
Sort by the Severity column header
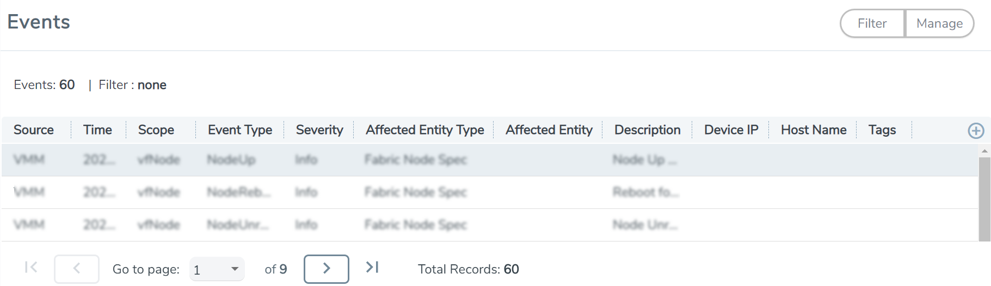click(319, 130)
